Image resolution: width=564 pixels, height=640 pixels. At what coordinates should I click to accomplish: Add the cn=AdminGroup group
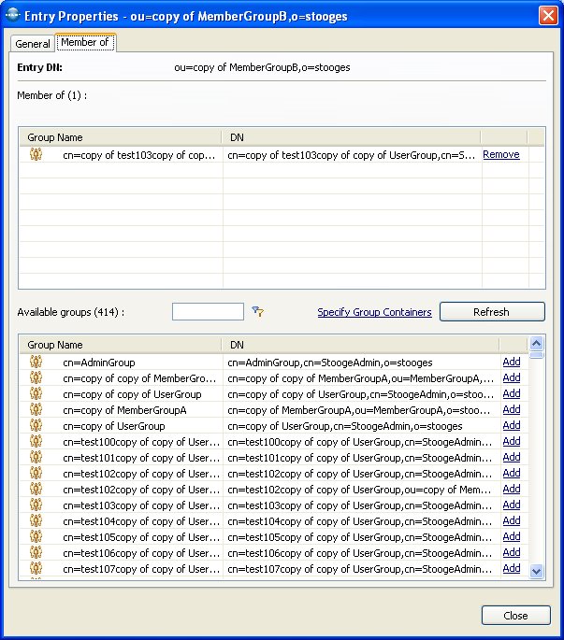click(511, 362)
